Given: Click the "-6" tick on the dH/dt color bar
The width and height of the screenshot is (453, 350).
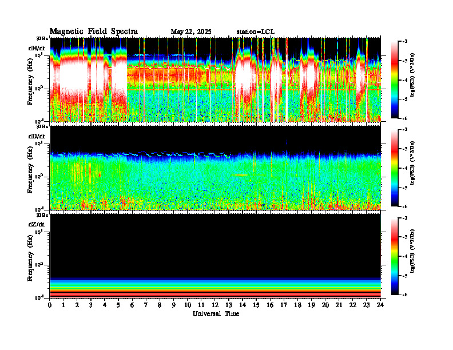Looking at the screenshot, I should (x=405, y=118).
